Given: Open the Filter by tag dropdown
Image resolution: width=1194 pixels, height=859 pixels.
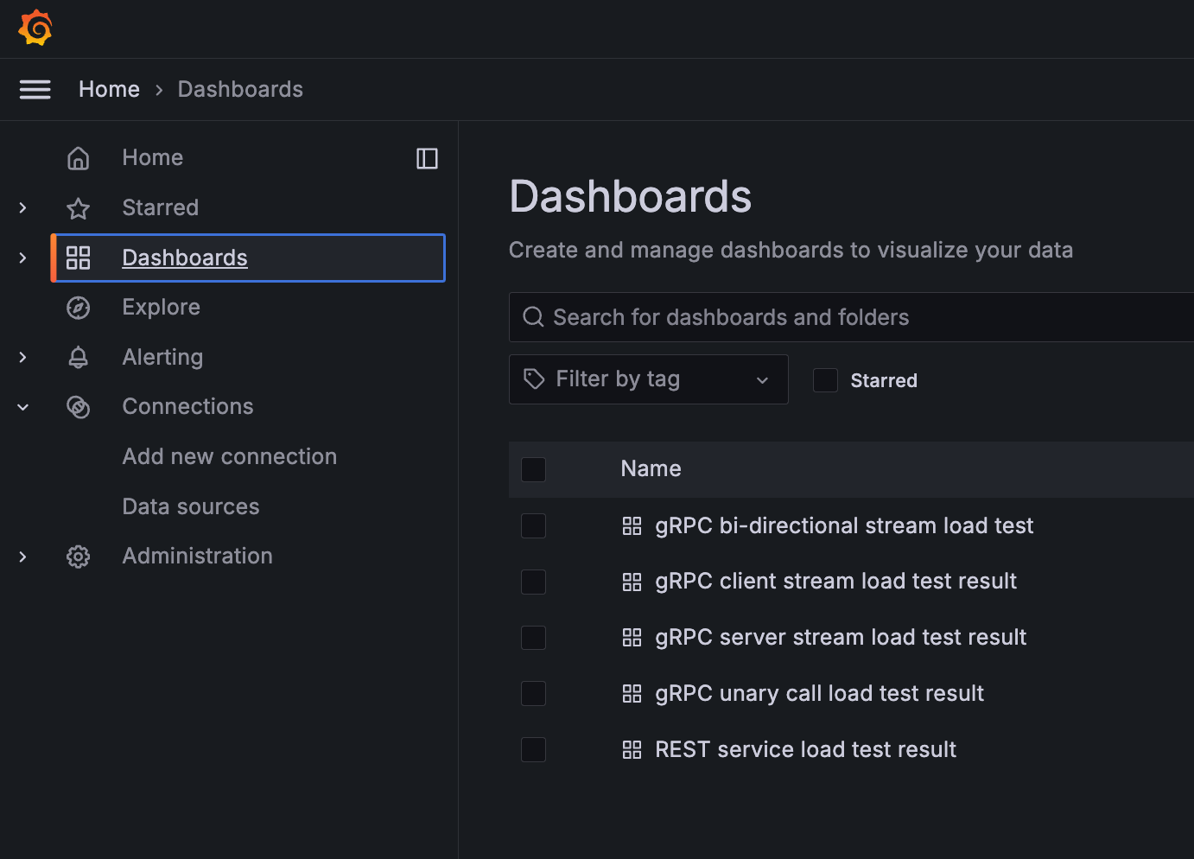Looking at the screenshot, I should point(648,379).
